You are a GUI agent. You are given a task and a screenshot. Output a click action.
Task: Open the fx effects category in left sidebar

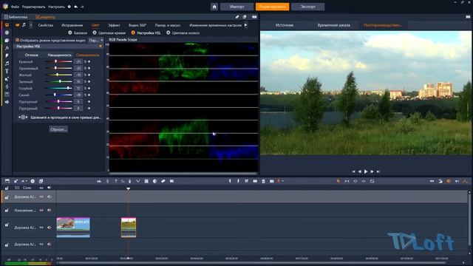[x=7, y=48]
